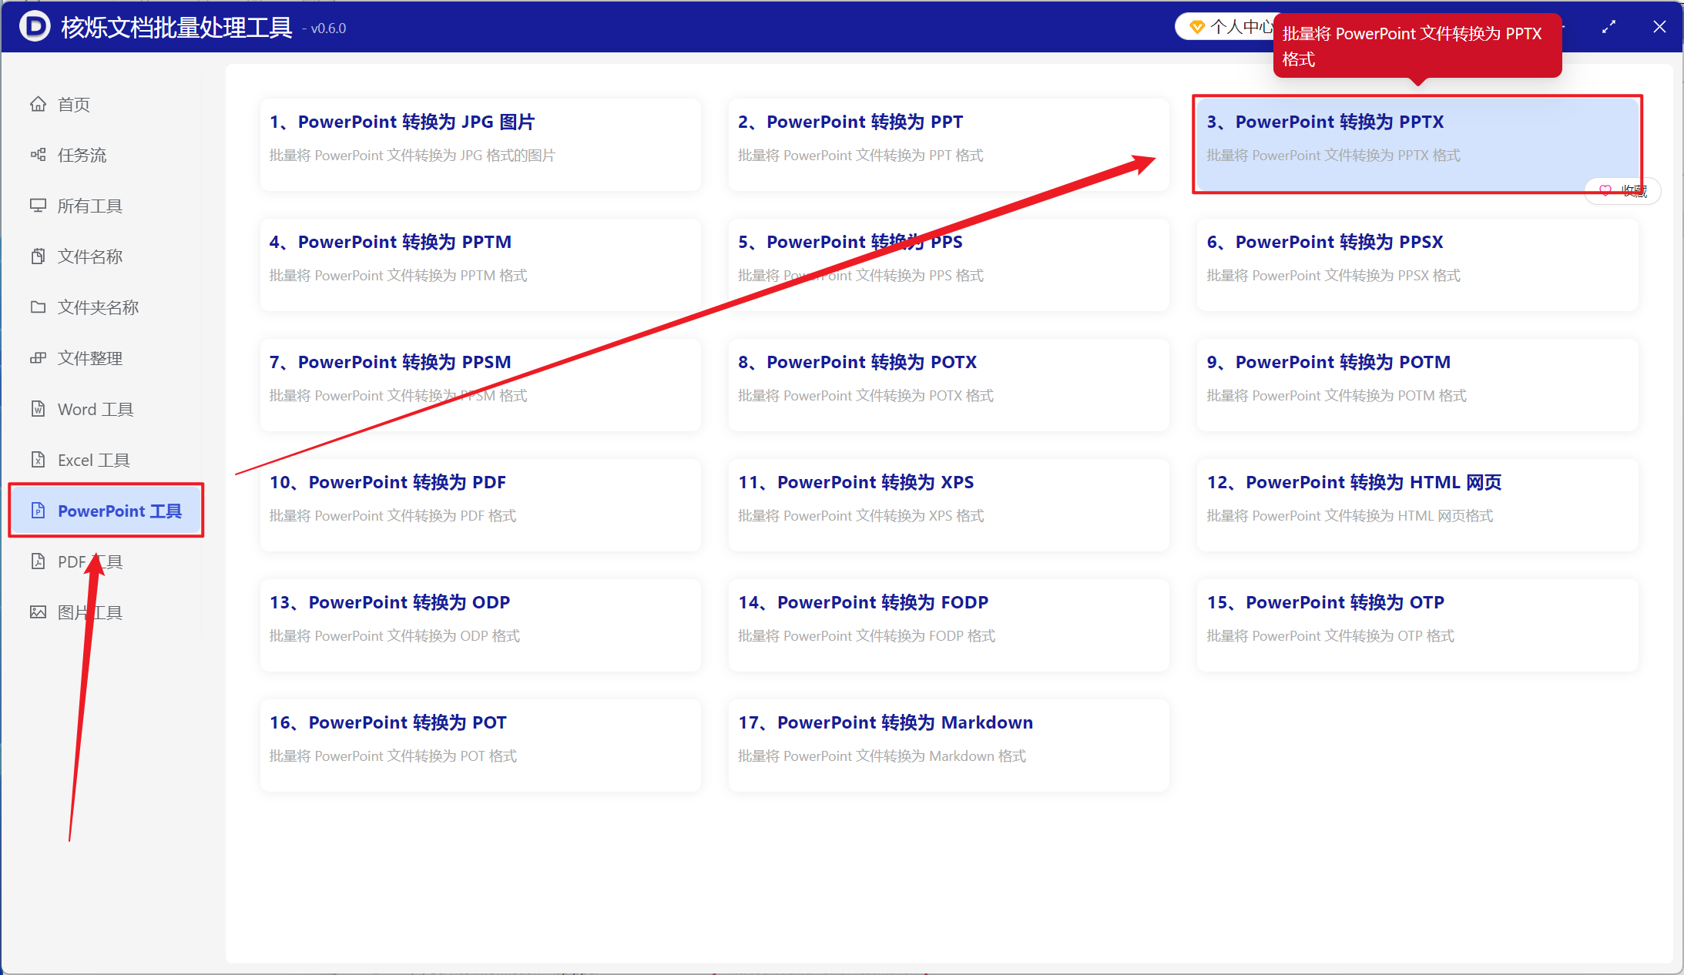Screen dimensions: 1684x975
Task: Click the app logo icon in title bar
Action: coord(35,27)
